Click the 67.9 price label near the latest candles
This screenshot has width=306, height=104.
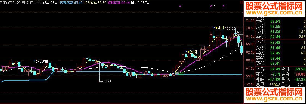tap(240, 32)
